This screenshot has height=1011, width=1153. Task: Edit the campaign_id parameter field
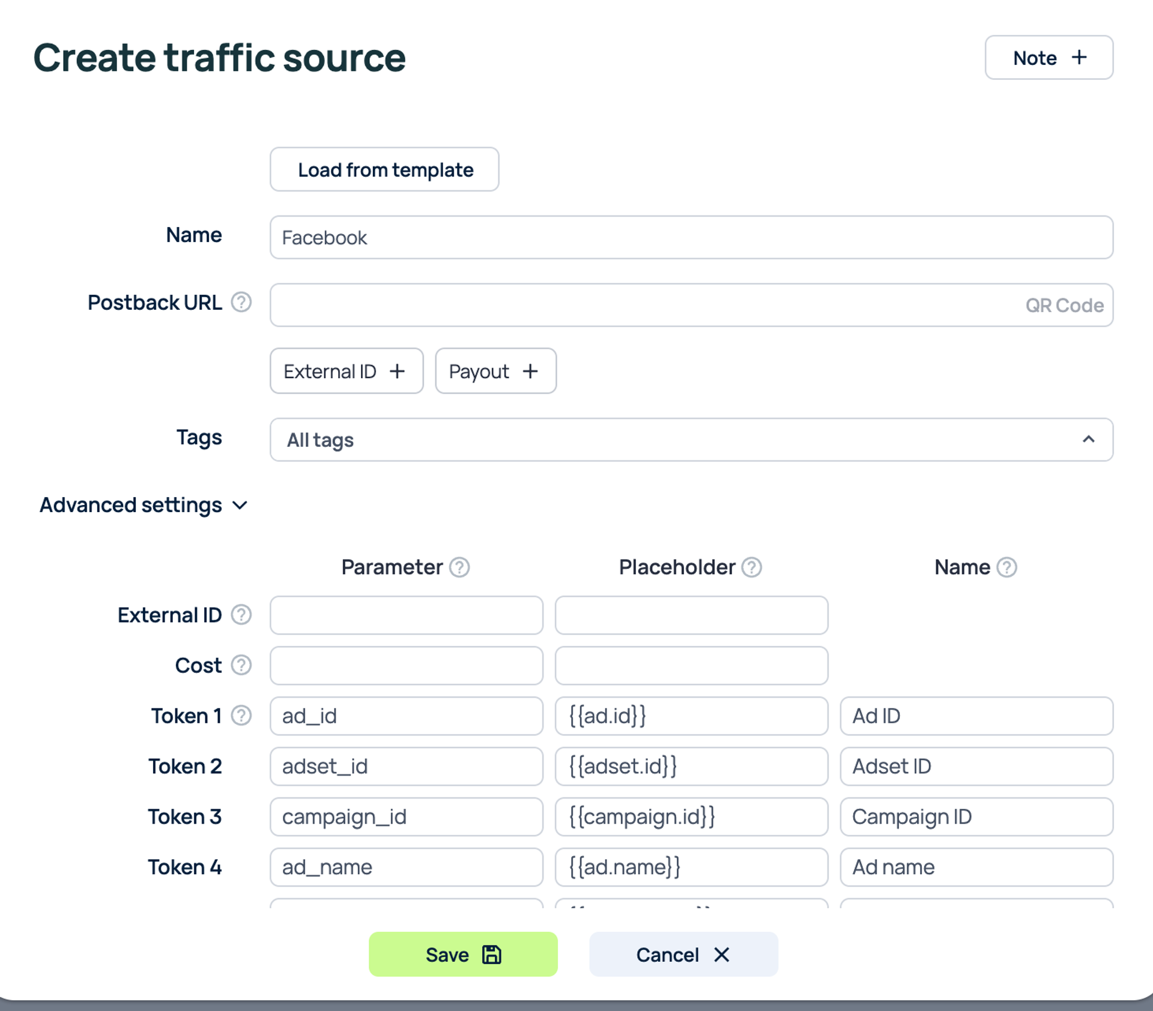point(407,816)
